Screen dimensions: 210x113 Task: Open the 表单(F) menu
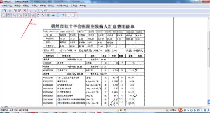click(x=43, y=6)
